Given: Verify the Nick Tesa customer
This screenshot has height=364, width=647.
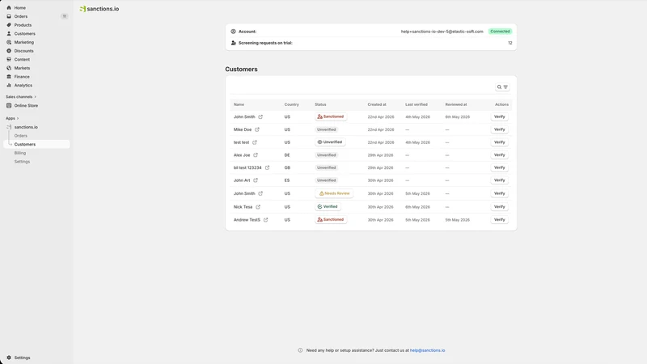Looking at the screenshot, I should pyautogui.click(x=499, y=207).
